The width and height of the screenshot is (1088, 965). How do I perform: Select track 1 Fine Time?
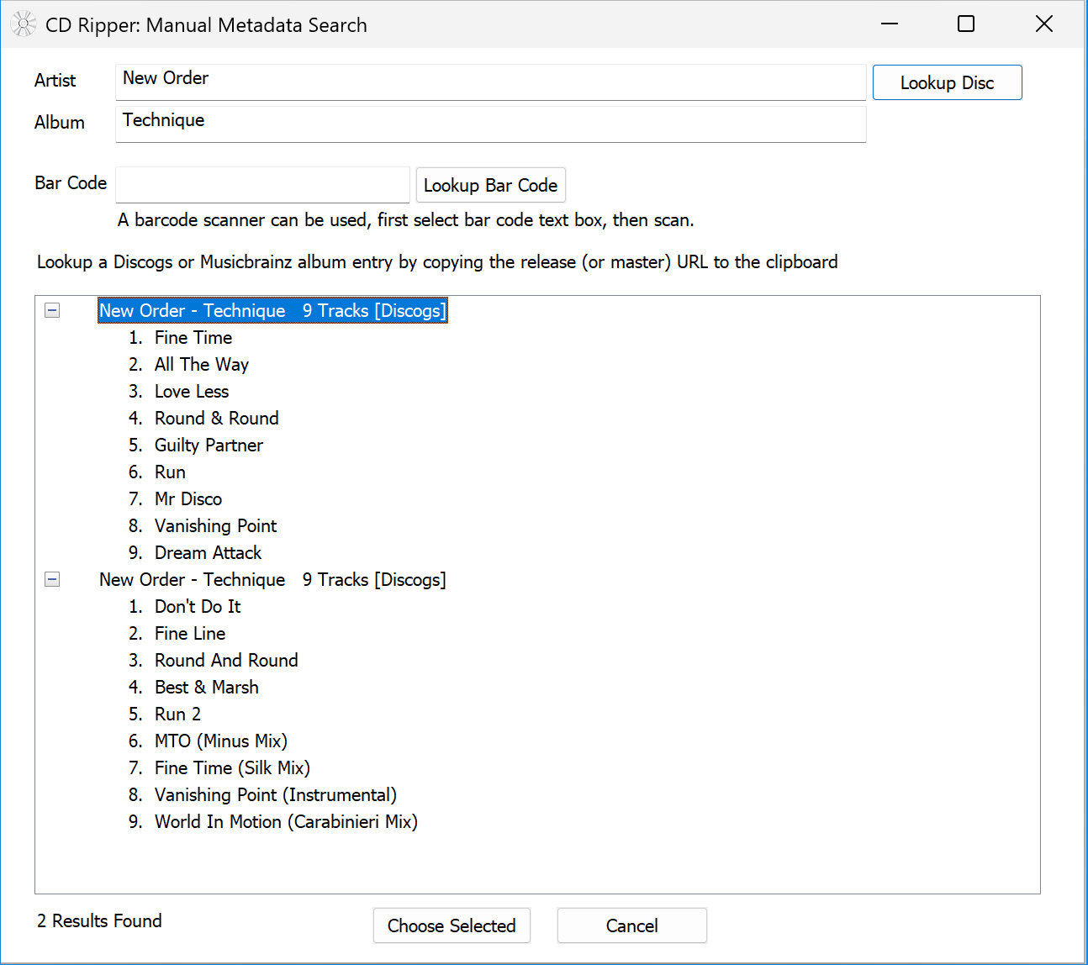[x=193, y=337]
